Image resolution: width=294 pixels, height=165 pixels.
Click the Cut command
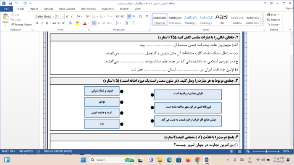click(15, 15)
